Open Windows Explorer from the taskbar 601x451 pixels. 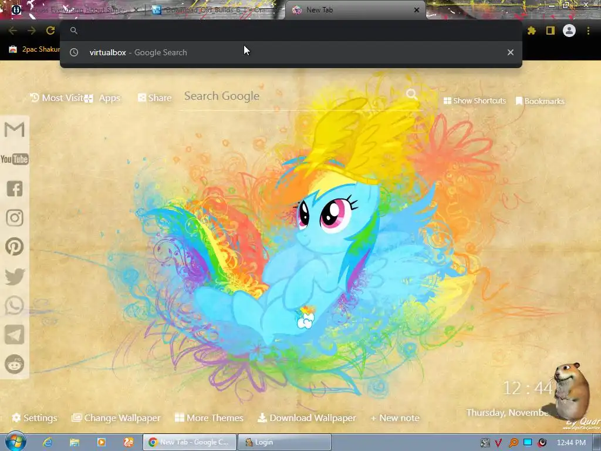coord(75,442)
